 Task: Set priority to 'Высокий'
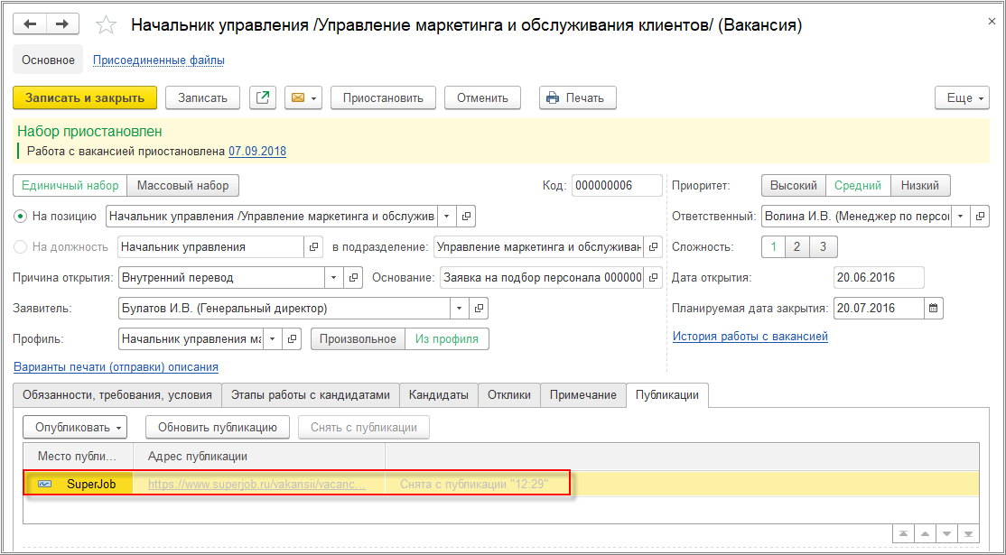click(x=794, y=186)
